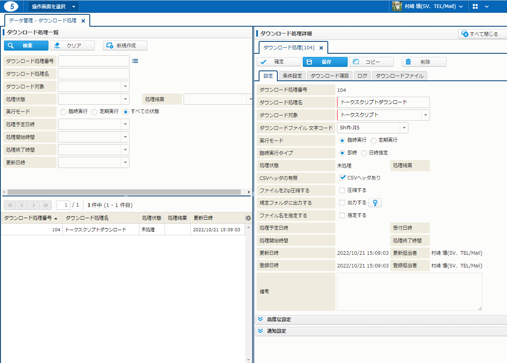
Task: Open the grid column settings gear
Action: 248,218
